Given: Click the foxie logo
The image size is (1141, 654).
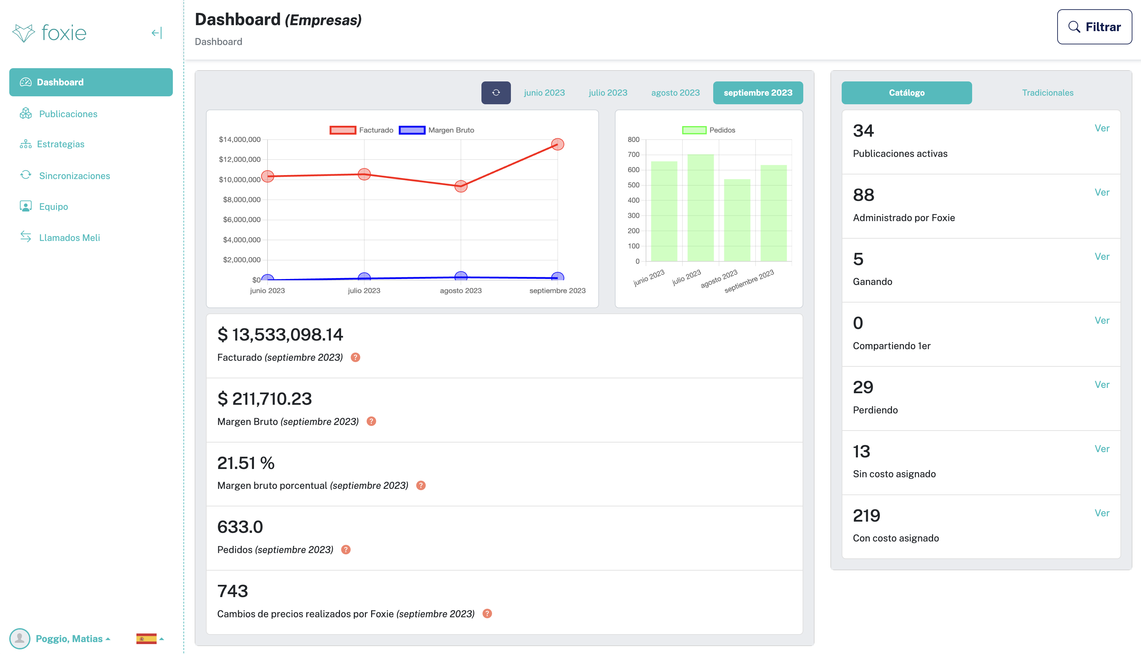Looking at the screenshot, I should click(49, 33).
